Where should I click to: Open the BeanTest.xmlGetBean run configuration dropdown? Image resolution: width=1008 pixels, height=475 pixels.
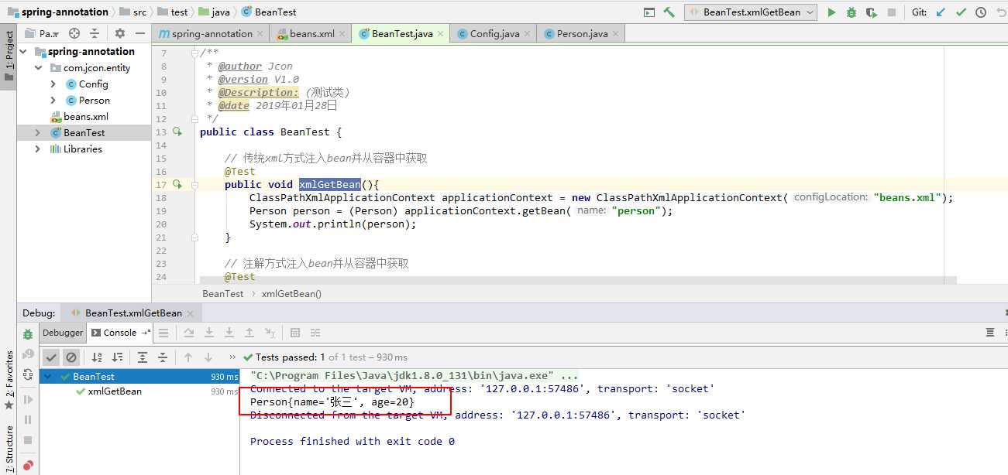coord(750,12)
